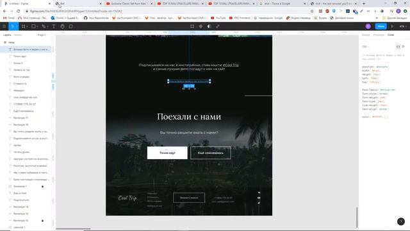The height and width of the screenshot is (231, 410).
Task: Select the Move tool
Action: (12, 26)
